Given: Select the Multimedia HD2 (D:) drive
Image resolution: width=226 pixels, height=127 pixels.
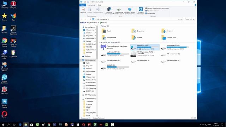Looking at the screenshot, I should click(x=175, y=47).
